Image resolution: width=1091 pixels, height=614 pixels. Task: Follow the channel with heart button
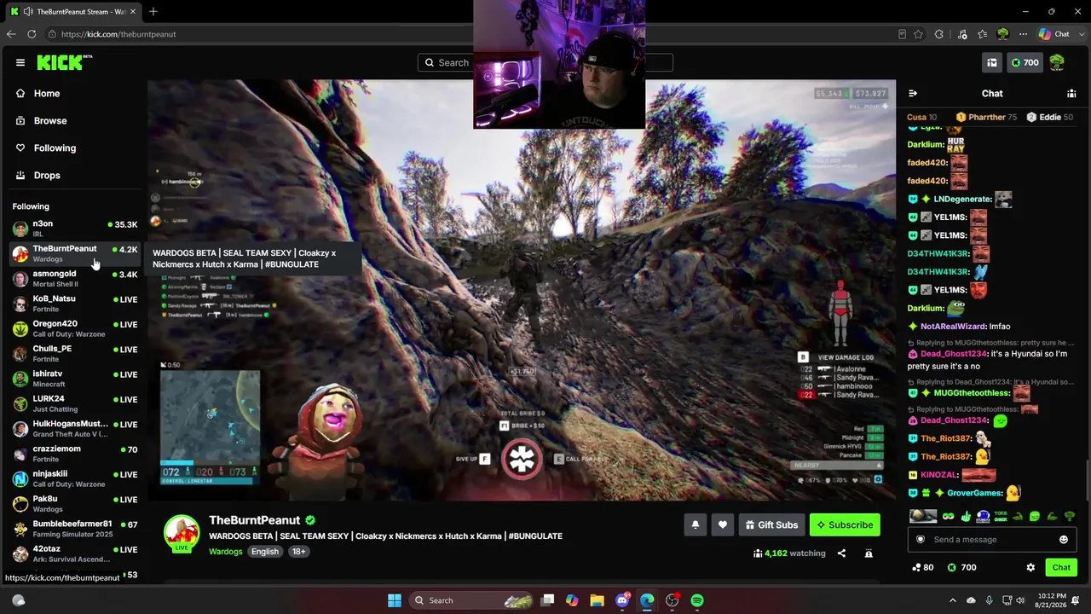click(x=723, y=525)
